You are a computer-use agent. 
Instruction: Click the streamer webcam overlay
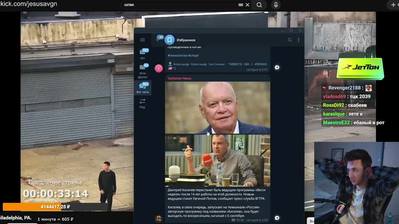(356, 183)
